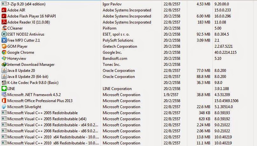Screen dimensions: 257x146
Task: Select the Free MP3 Cutter 2.1 entry
Action: coord(23,40)
